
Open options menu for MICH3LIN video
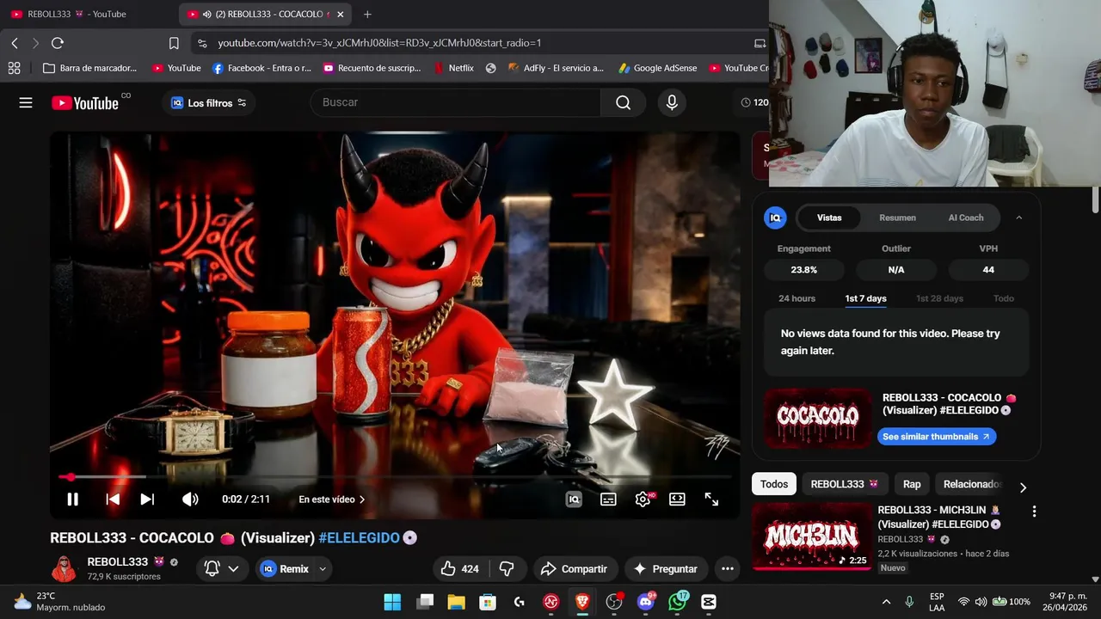[x=1034, y=512]
